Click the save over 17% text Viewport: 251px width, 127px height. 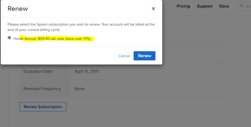78,39
